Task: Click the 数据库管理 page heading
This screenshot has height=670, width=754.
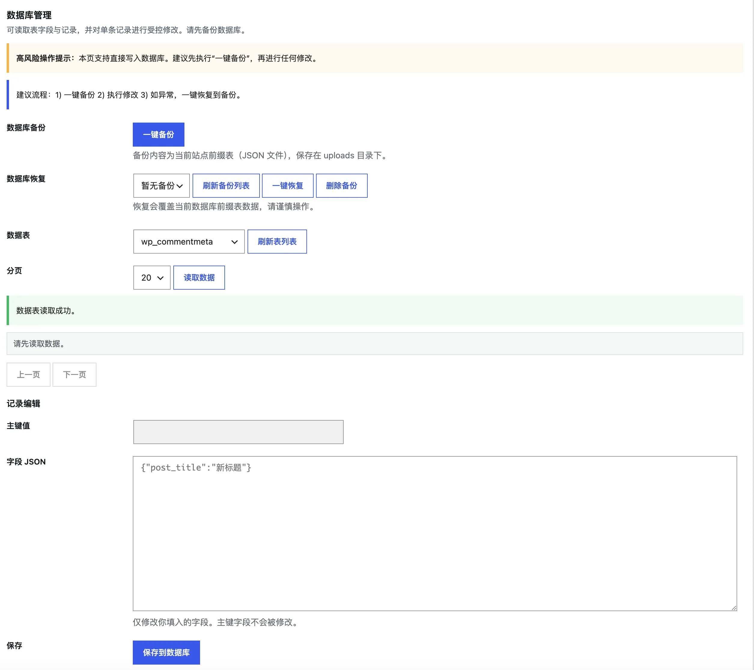Action: (29, 15)
